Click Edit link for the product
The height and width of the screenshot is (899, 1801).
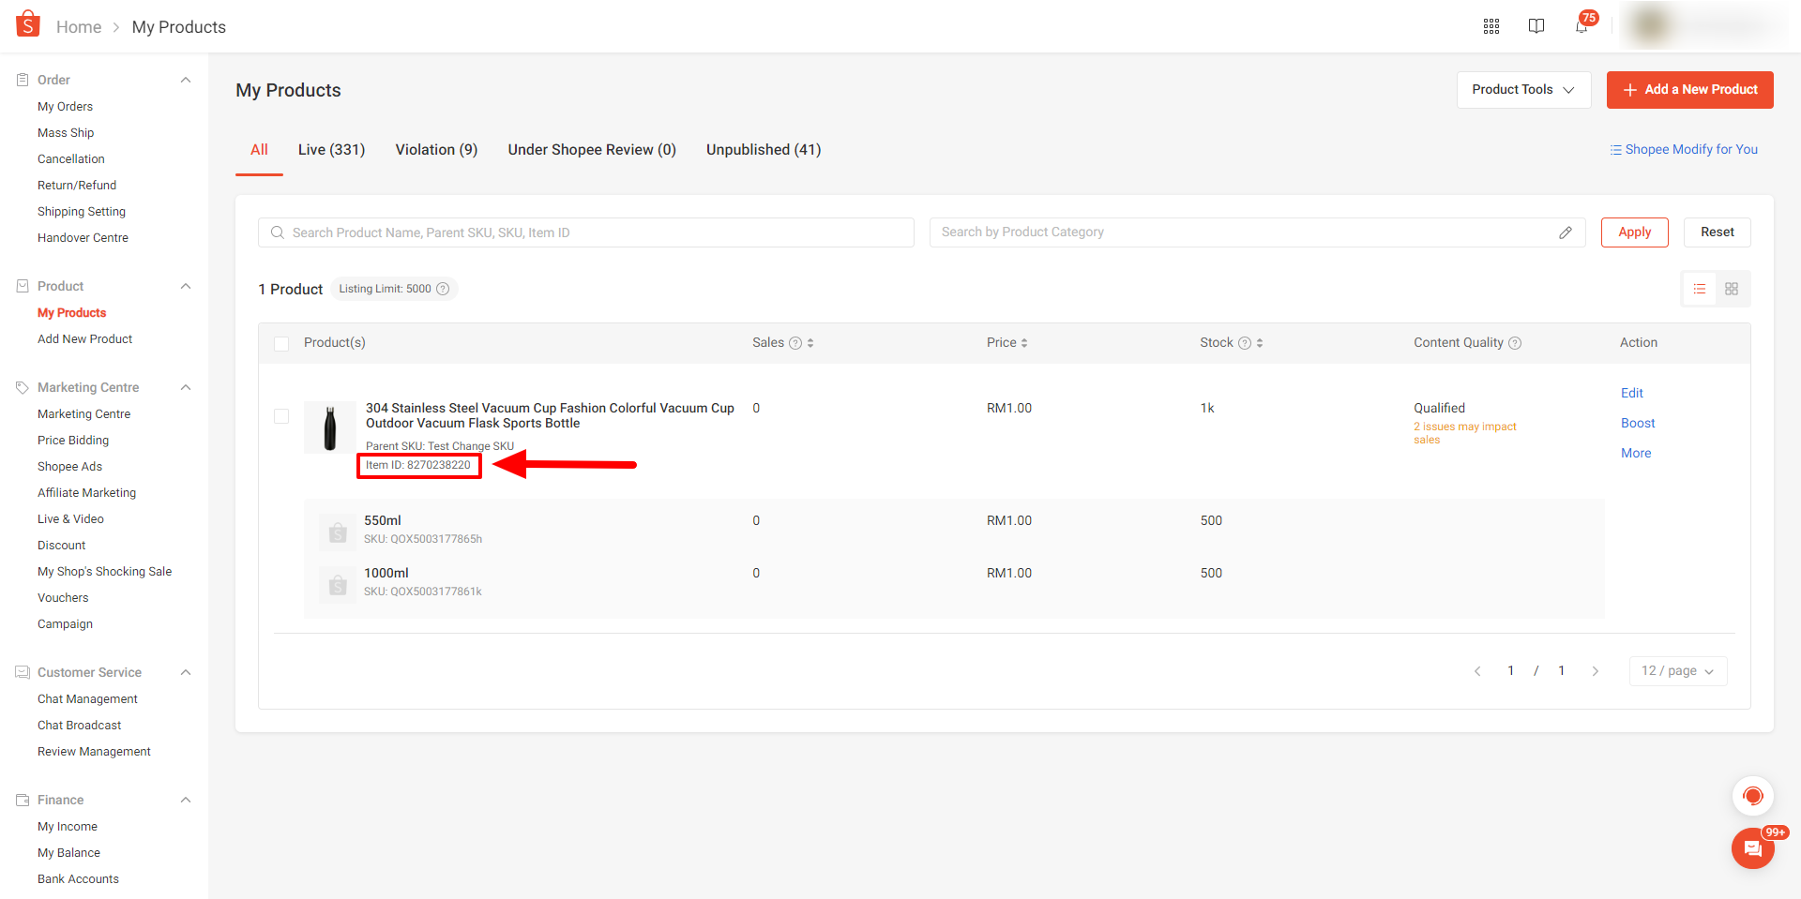click(x=1632, y=394)
